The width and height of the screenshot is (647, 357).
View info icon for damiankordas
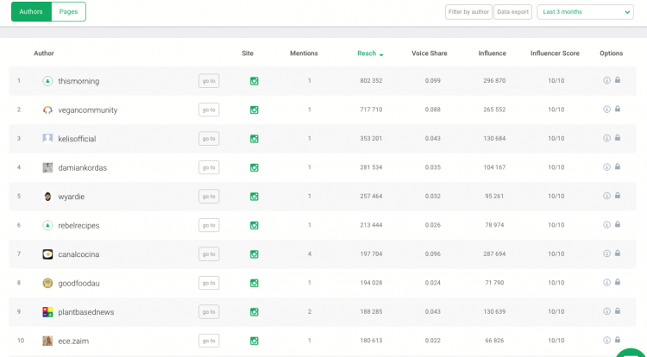tap(606, 167)
